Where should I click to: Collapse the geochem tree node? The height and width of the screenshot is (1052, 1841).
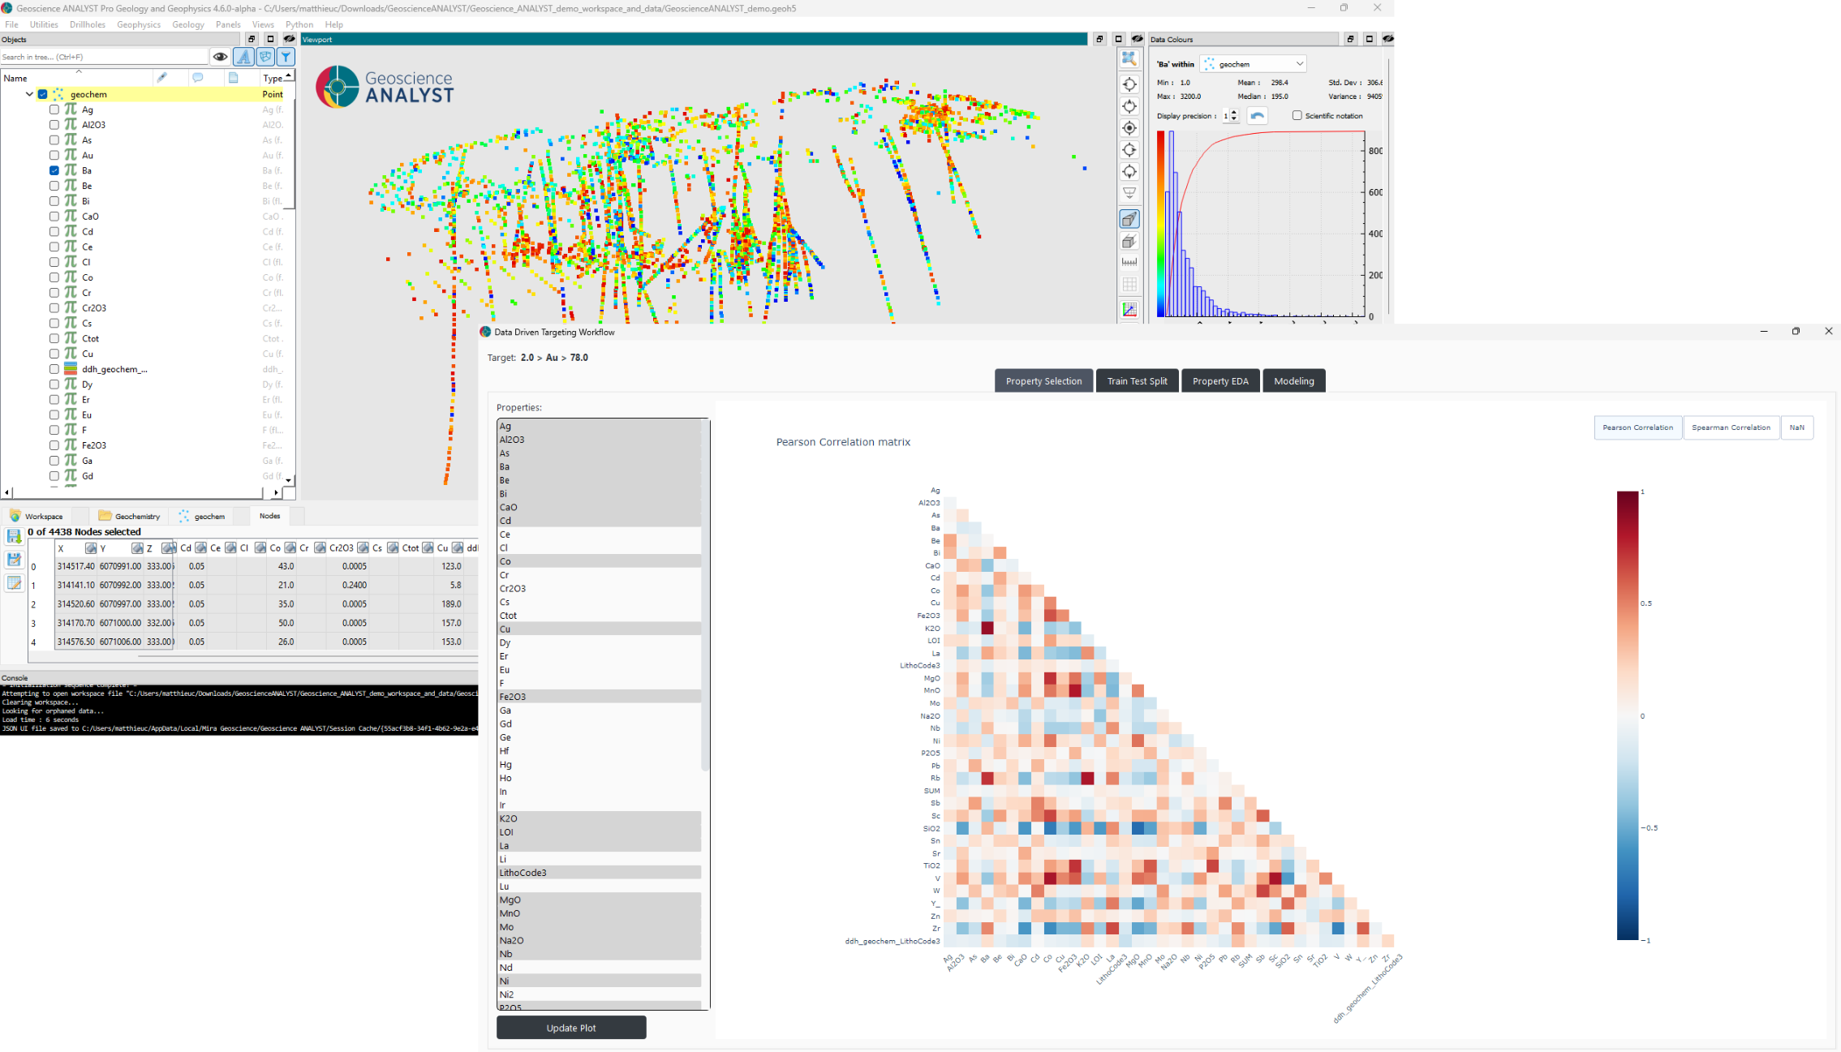[x=30, y=94]
